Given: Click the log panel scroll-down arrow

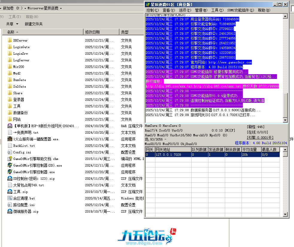Looking at the screenshot, I should click(x=285, y=120).
